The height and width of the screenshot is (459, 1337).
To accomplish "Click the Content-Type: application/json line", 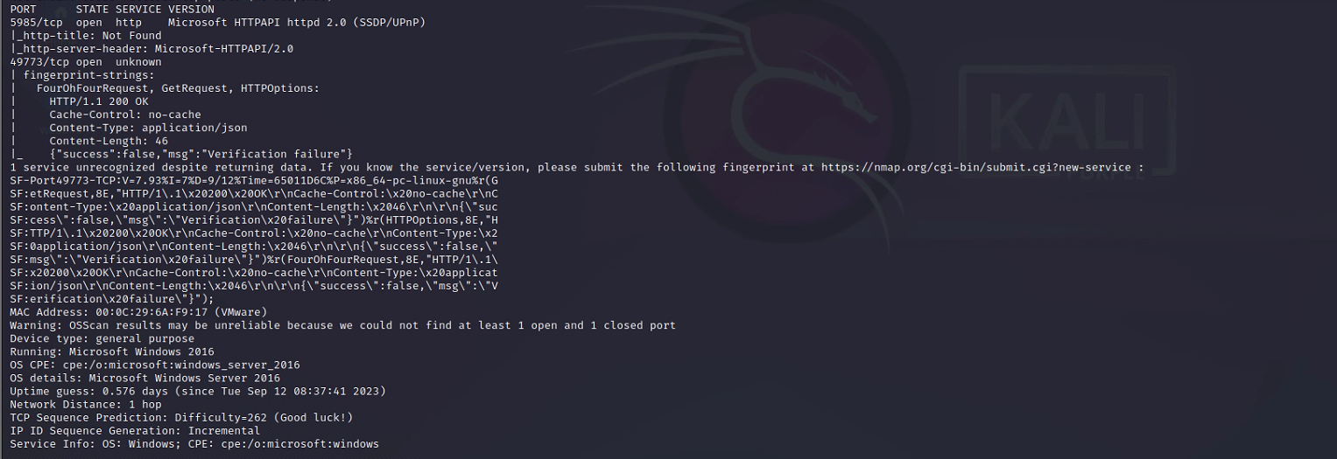I will click(148, 128).
